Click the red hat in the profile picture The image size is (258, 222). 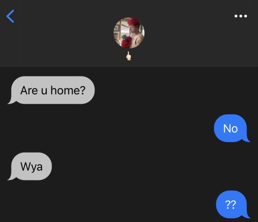tap(133, 21)
